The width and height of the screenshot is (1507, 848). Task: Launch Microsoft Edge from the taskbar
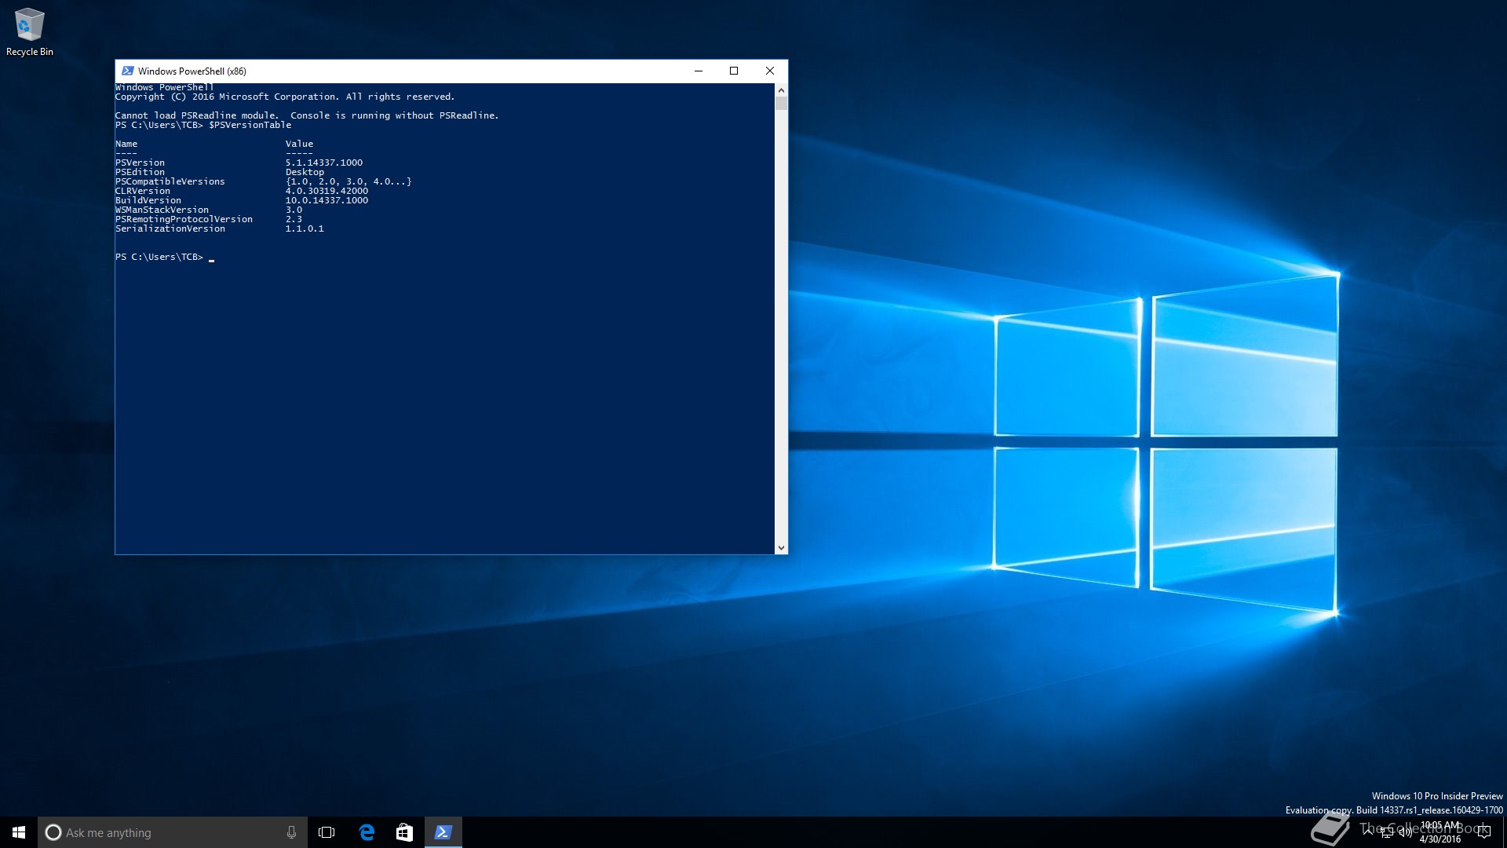pyautogui.click(x=367, y=832)
